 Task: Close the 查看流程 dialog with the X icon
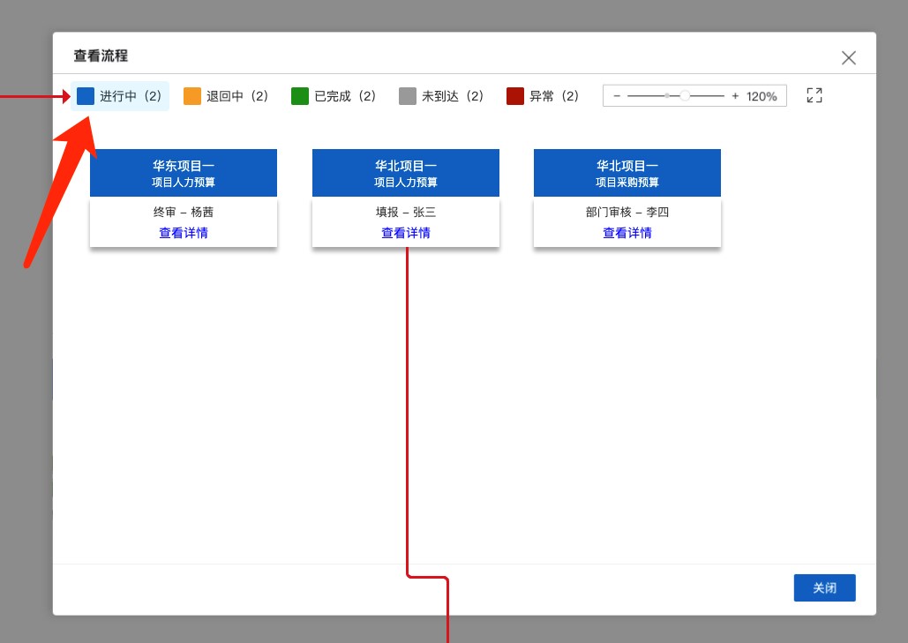848,58
